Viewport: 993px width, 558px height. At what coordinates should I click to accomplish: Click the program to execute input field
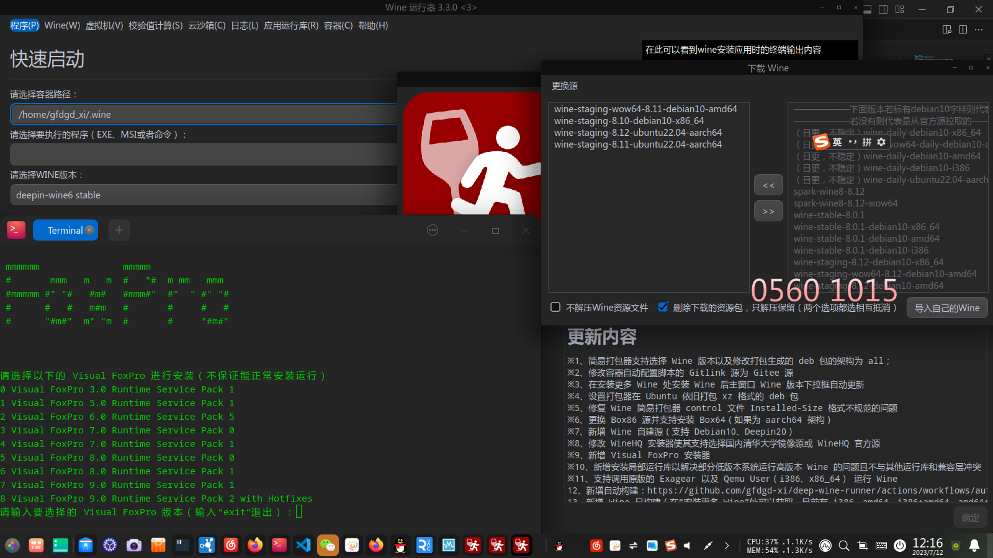pyautogui.click(x=204, y=154)
